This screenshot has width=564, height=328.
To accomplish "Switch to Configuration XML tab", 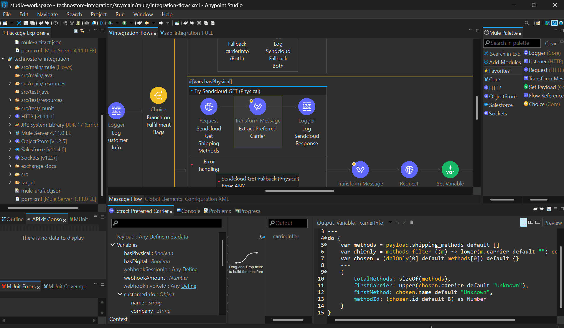I will [x=207, y=199].
